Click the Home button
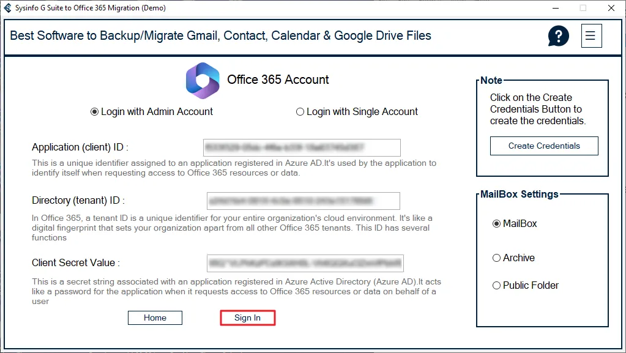This screenshot has width=626, height=353. [x=155, y=318]
